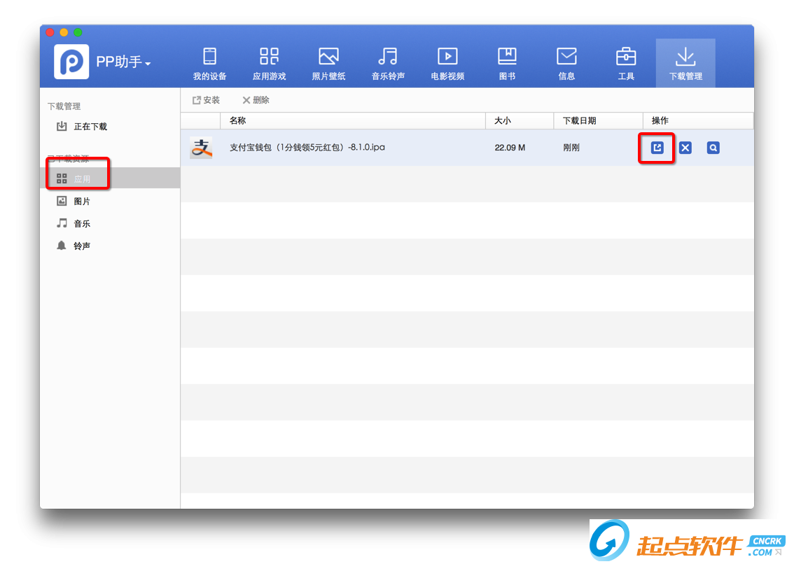This screenshot has width=794, height=564.
Task: Open 我的设备 from the top navigation
Action: (209, 62)
